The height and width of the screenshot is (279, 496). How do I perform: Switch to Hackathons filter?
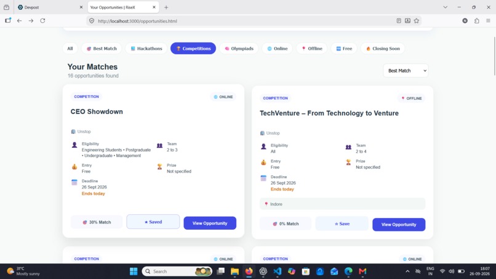point(146,49)
